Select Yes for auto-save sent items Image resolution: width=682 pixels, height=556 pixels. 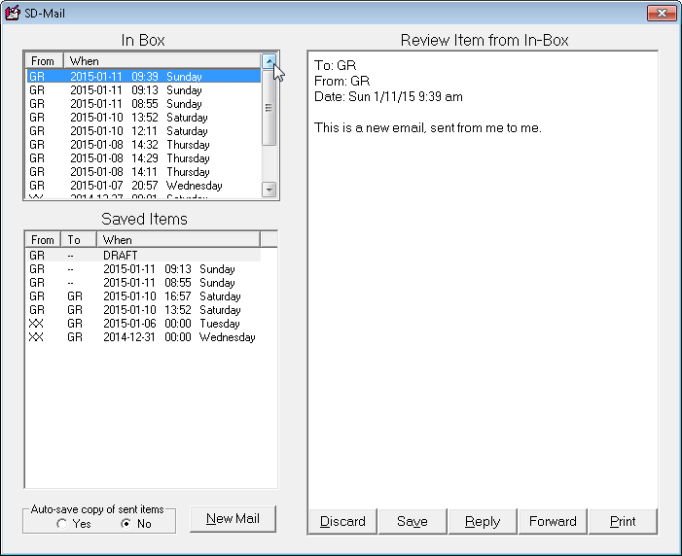click(x=62, y=524)
